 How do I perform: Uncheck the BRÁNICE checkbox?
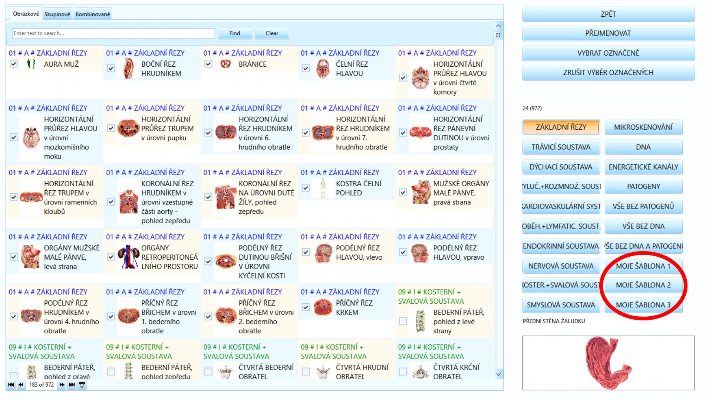pyautogui.click(x=208, y=64)
